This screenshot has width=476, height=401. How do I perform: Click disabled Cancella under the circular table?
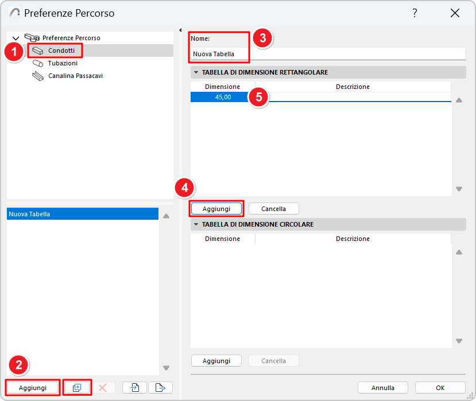click(x=273, y=361)
